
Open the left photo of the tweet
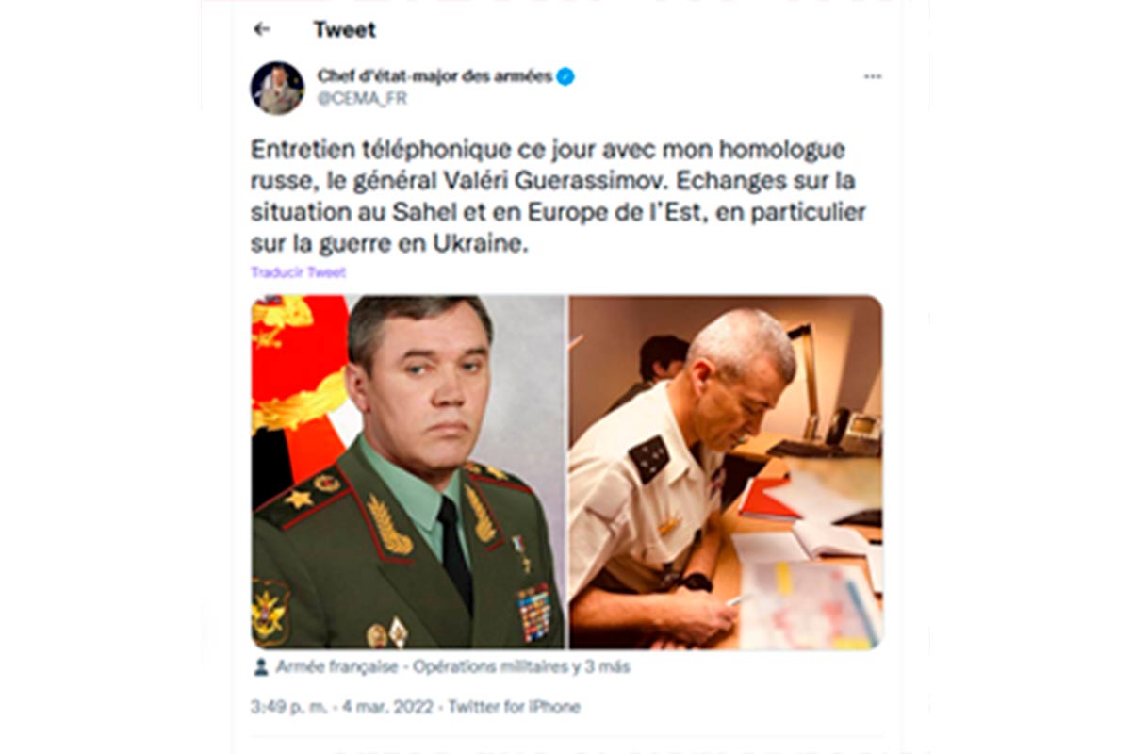click(407, 471)
